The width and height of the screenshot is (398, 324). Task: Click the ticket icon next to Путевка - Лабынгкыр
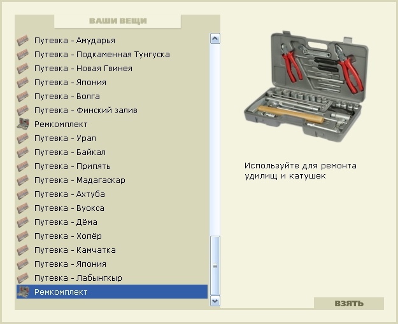coord(23,278)
